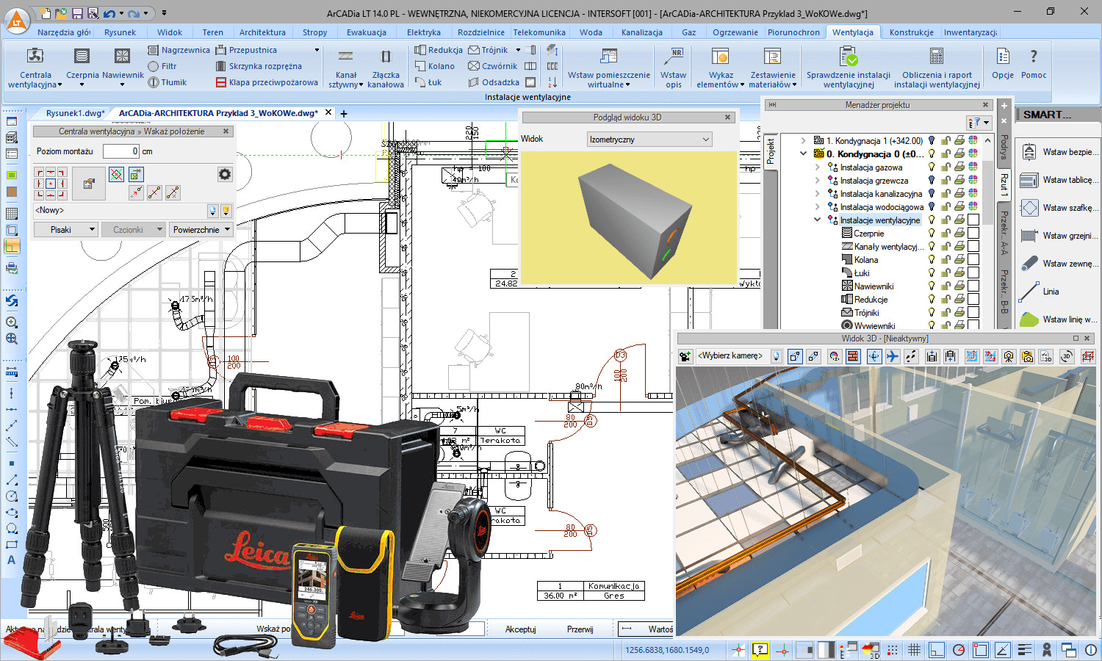This screenshot has height=661, width=1102.
Task: Click the Poziom montażu input field
Action: 120,151
